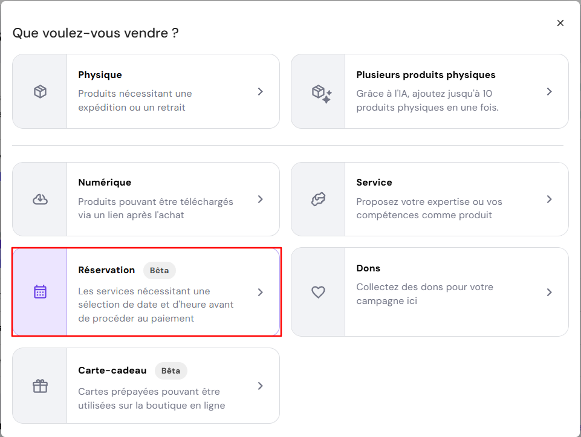This screenshot has width=581, height=437.
Task: Close the product selection dialog
Action: tap(560, 23)
